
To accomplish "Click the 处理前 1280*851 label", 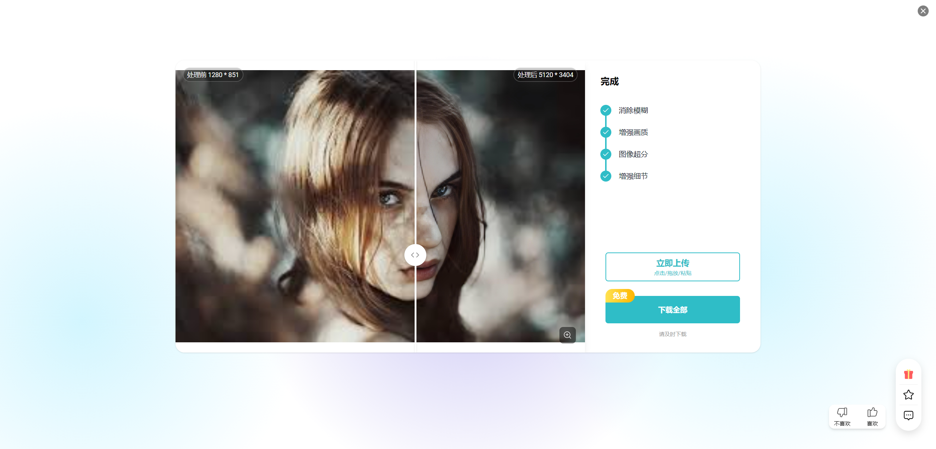I will (213, 75).
